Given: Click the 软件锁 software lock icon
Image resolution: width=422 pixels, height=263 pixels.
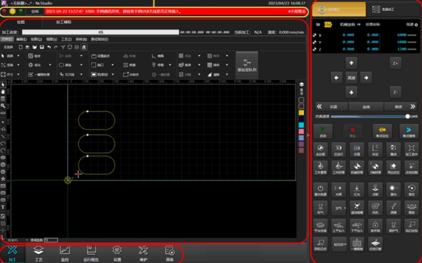Looking at the screenshot, I should point(375,225).
